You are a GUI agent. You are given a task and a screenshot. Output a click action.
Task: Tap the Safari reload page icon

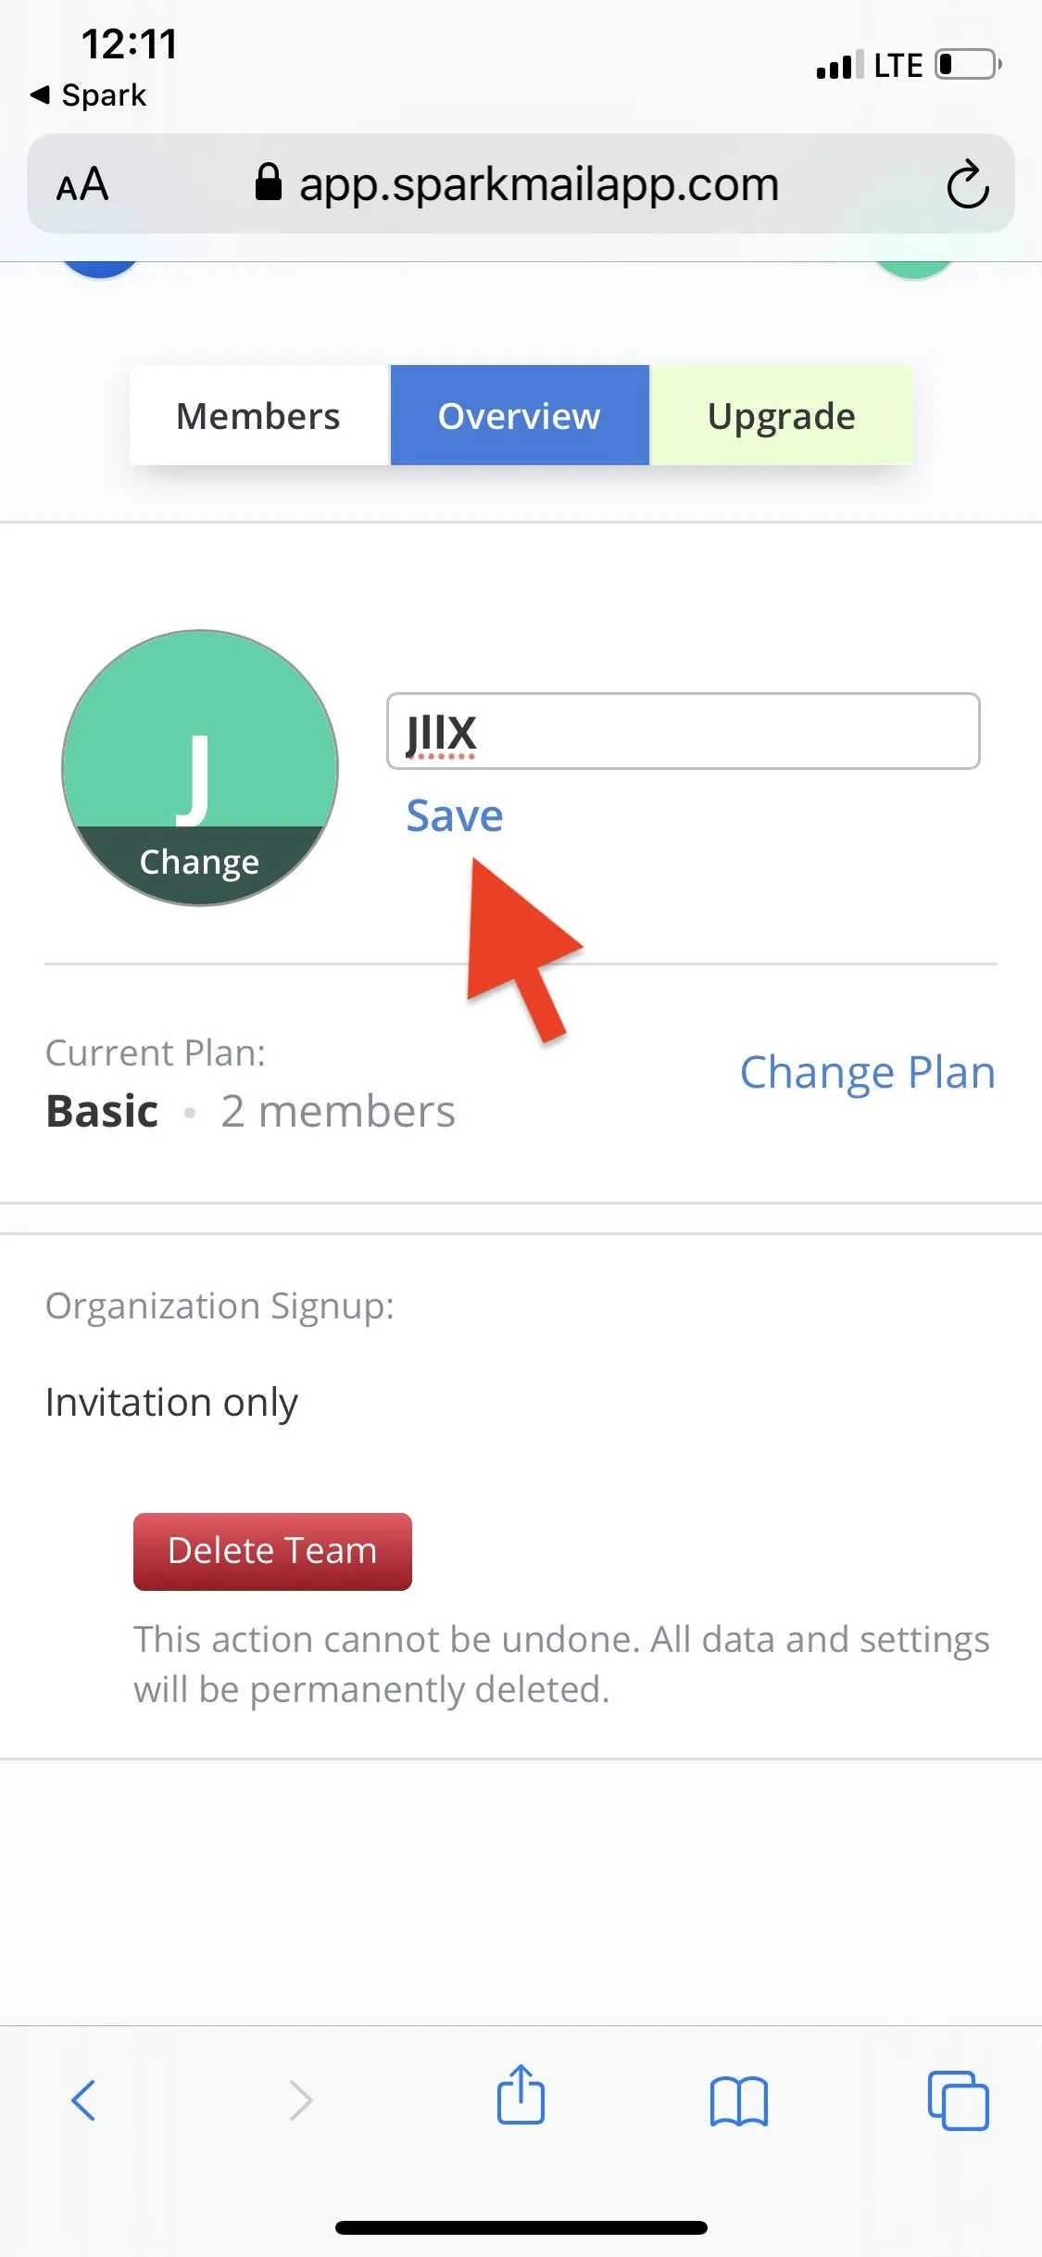[x=968, y=184]
